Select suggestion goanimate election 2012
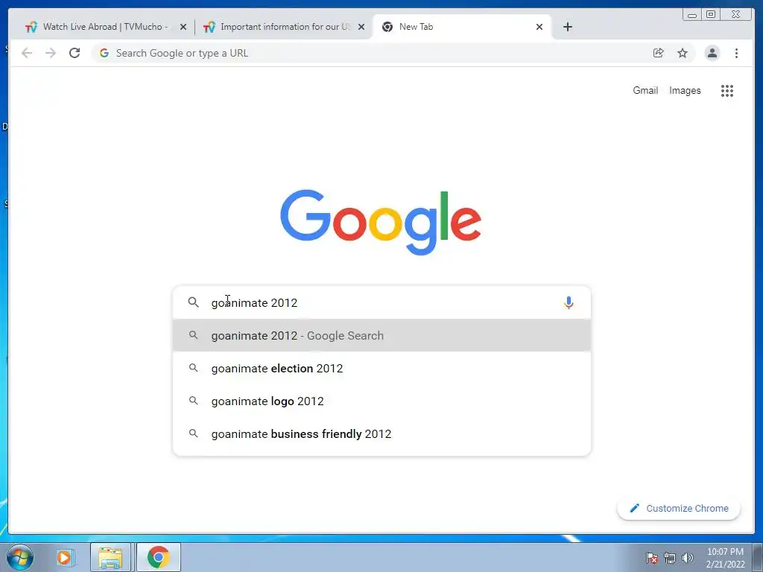The image size is (763, 572). coord(382,368)
